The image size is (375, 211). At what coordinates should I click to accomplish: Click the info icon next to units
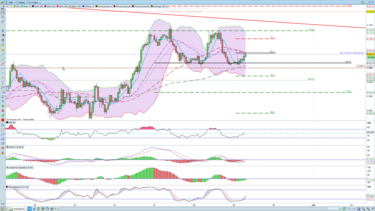tap(43, 3)
